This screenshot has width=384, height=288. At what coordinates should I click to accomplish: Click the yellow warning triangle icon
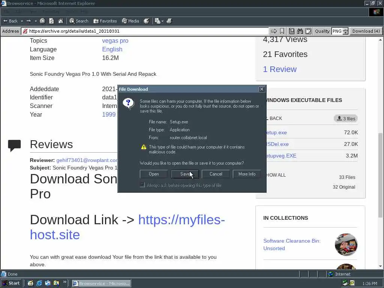[144, 147]
